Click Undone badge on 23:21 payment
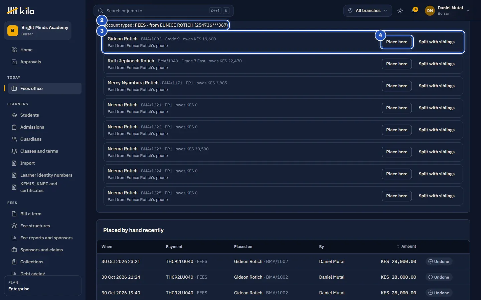 click(x=439, y=262)
